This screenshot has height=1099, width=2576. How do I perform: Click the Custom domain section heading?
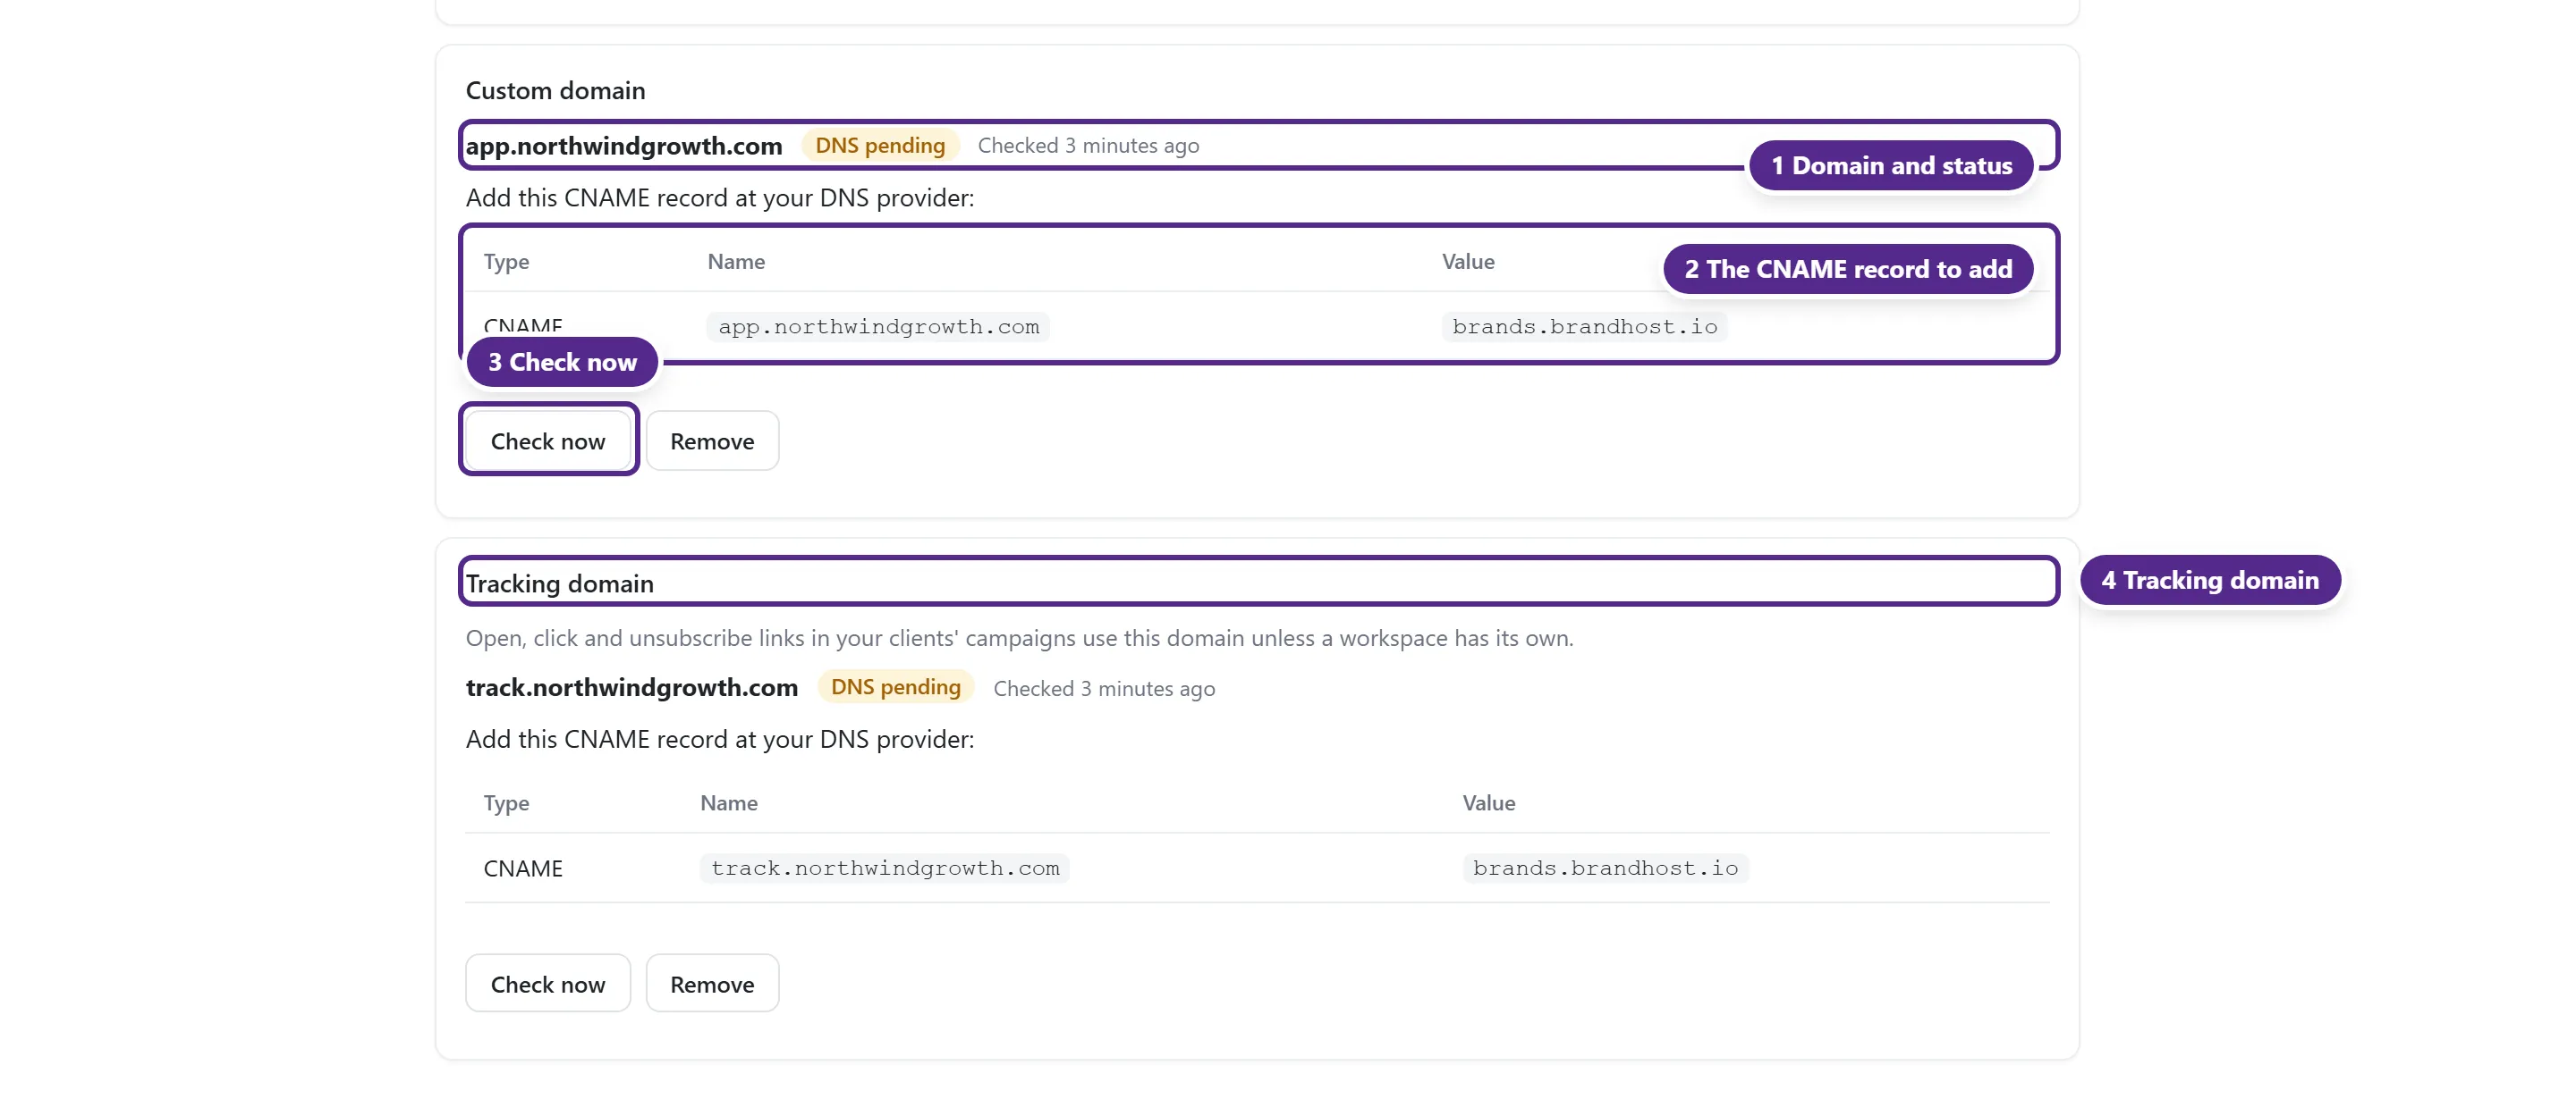click(x=556, y=91)
